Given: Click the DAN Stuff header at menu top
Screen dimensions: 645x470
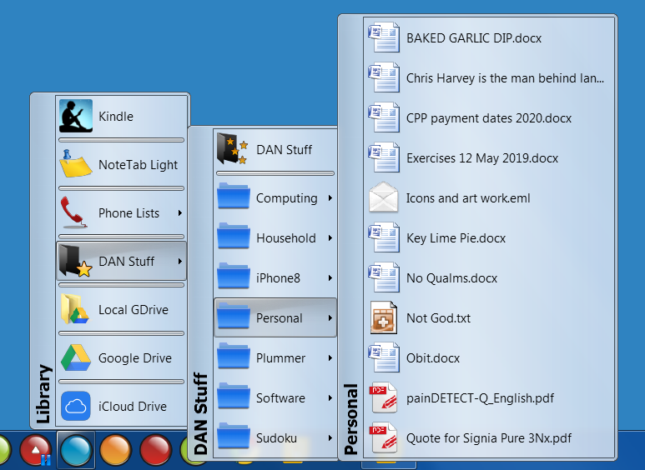Looking at the screenshot, I should click(x=284, y=150).
